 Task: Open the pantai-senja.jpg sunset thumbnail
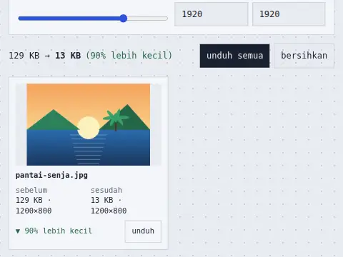coord(89,124)
